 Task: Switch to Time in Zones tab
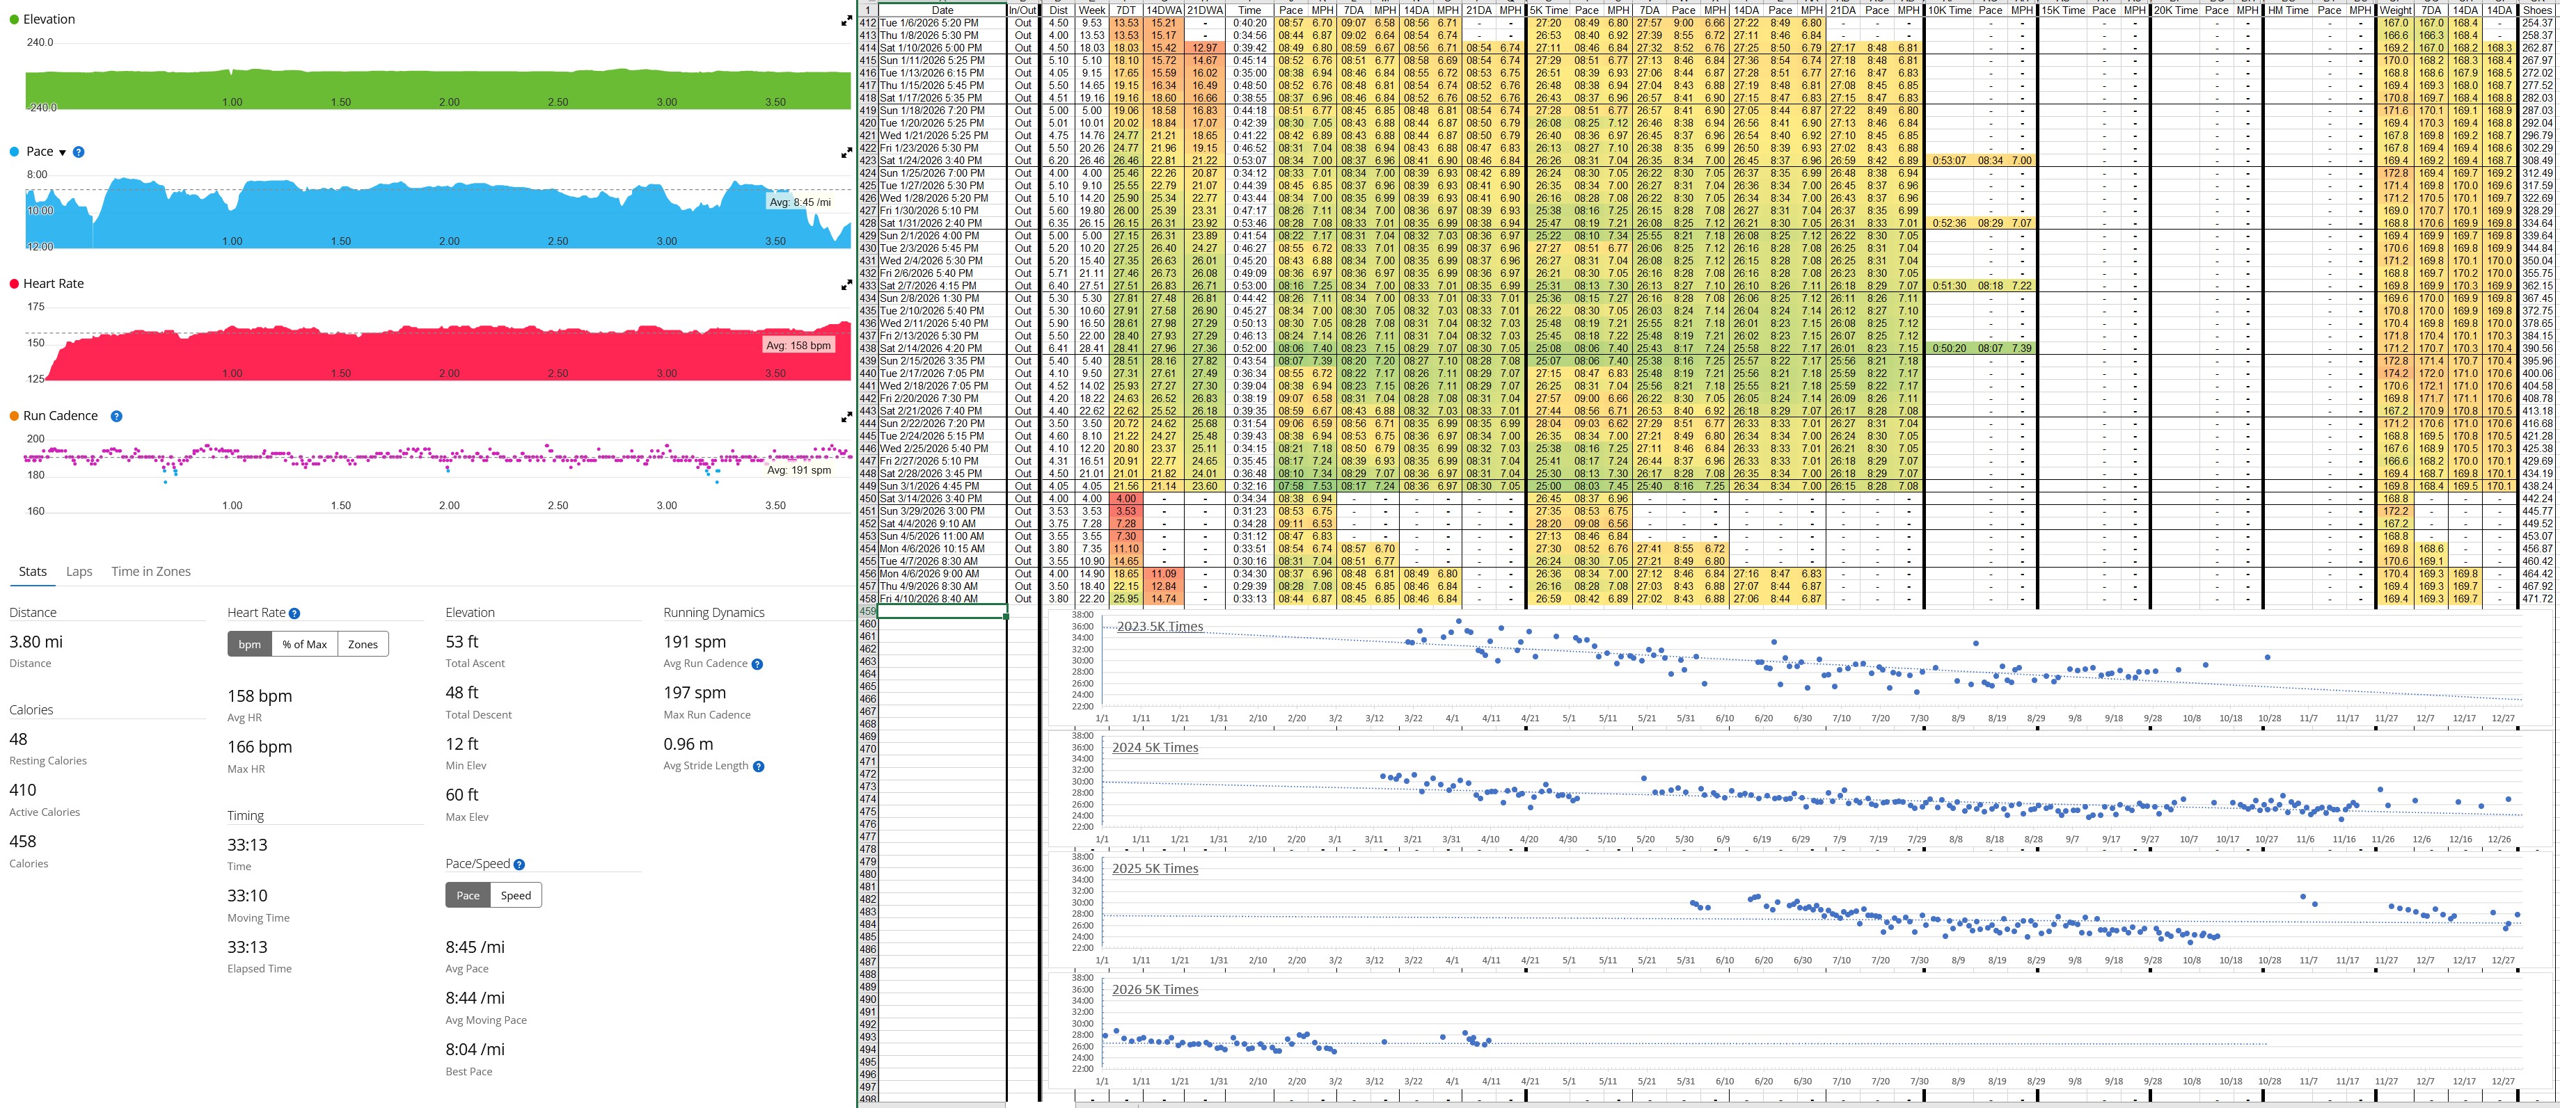[x=151, y=571]
